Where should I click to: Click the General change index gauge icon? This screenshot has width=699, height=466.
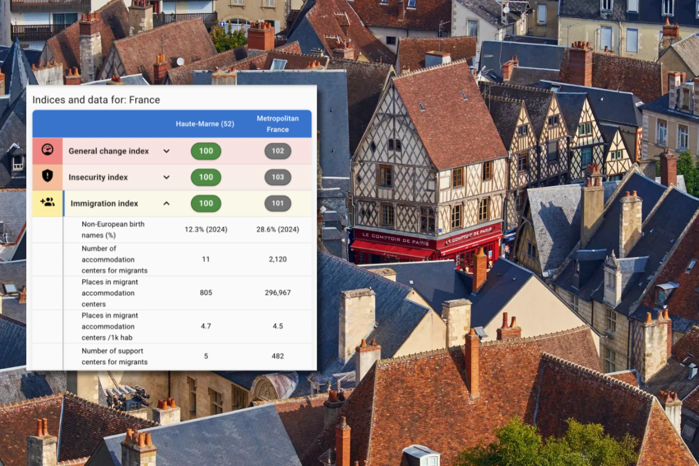click(47, 150)
